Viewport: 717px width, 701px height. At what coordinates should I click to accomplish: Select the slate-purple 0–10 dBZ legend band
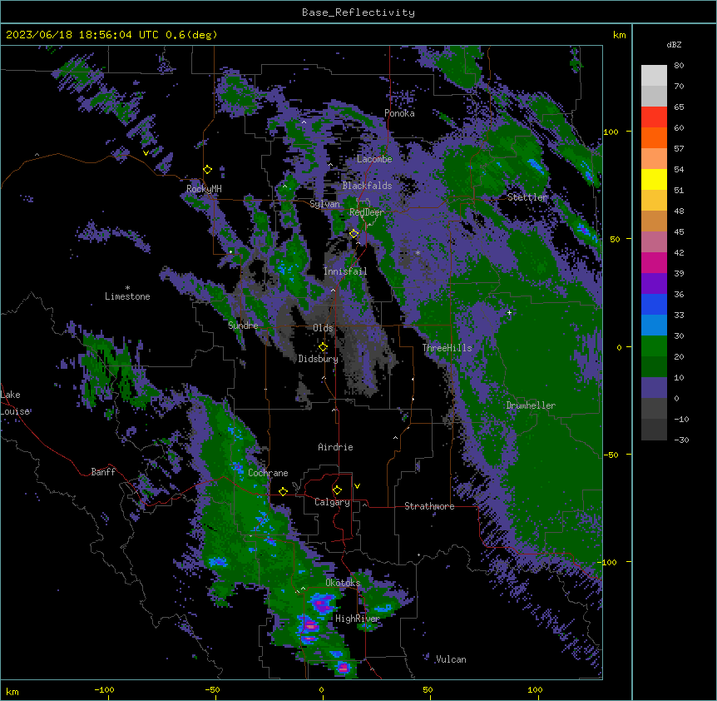(654, 388)
